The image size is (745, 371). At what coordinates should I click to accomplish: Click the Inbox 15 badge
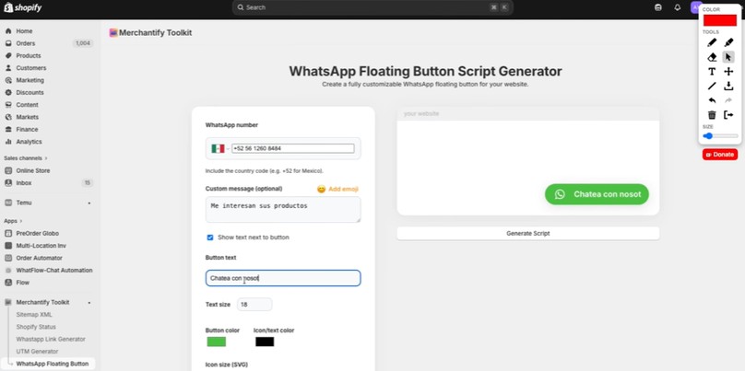pos(87,183)
